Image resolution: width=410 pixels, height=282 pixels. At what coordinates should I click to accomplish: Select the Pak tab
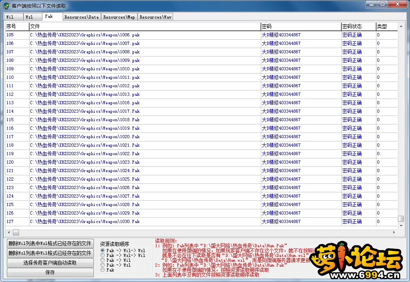pyautogui.click(x=52, y=16)
